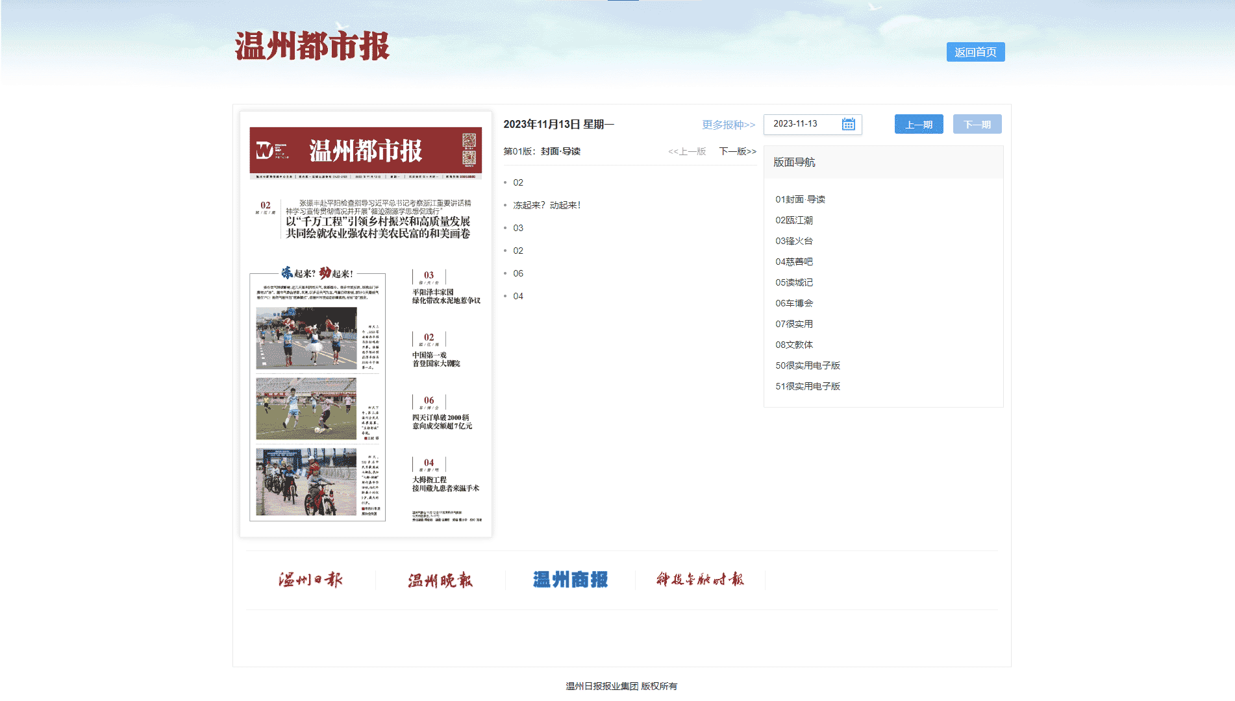This screenshot has height=701, width=1235.
Task: Open the calendar date picker icon
Action: (x=848, y=124)
